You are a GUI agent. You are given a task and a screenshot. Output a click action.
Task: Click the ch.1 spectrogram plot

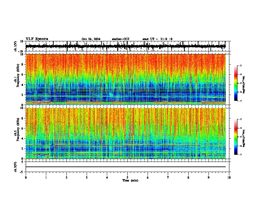click(x=126, y=79)
